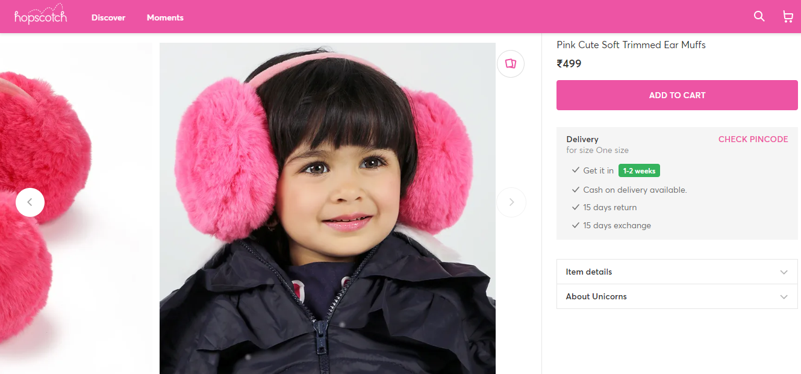Open the Moments menu

[x=165, y=17]
